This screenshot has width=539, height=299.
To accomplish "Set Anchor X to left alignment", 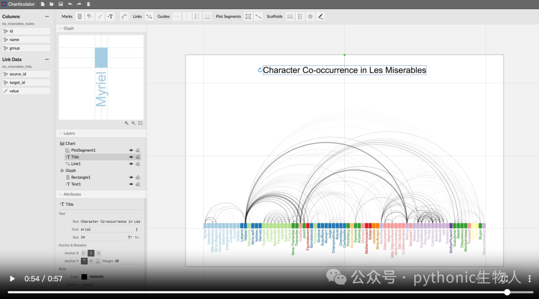I will [84, 253].
